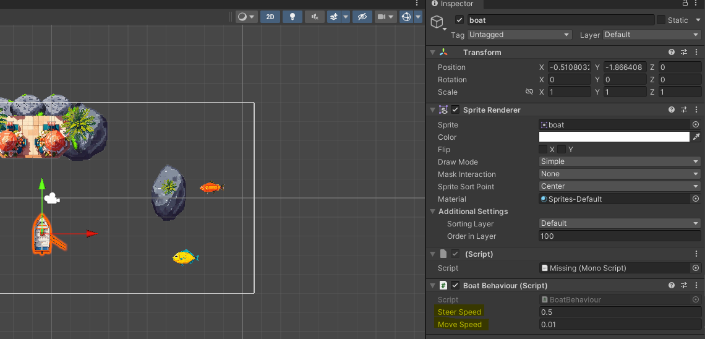Collapse the missing (Script) component
This screenshot has height=339, width=705.
point(432,254)
